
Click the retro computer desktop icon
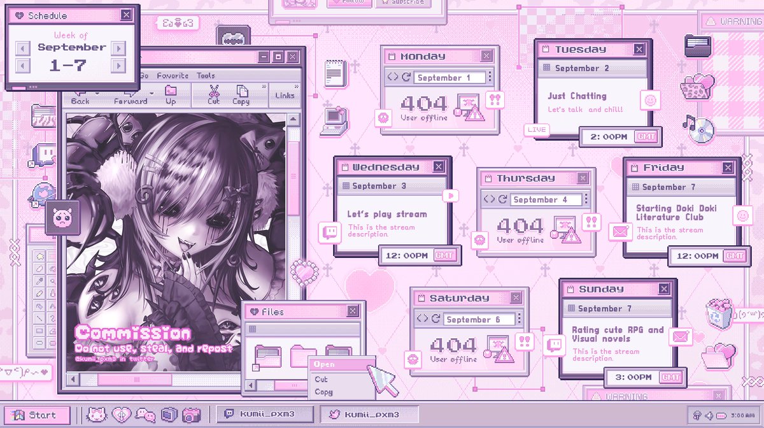click(333, 122)
